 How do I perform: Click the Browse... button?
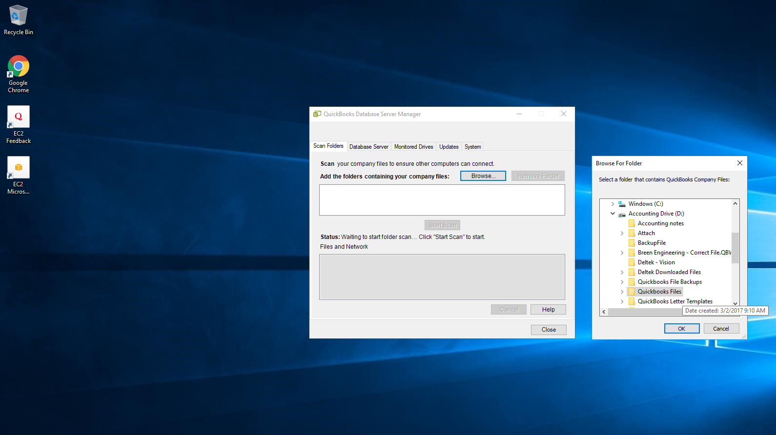click(x=483, y=176)
